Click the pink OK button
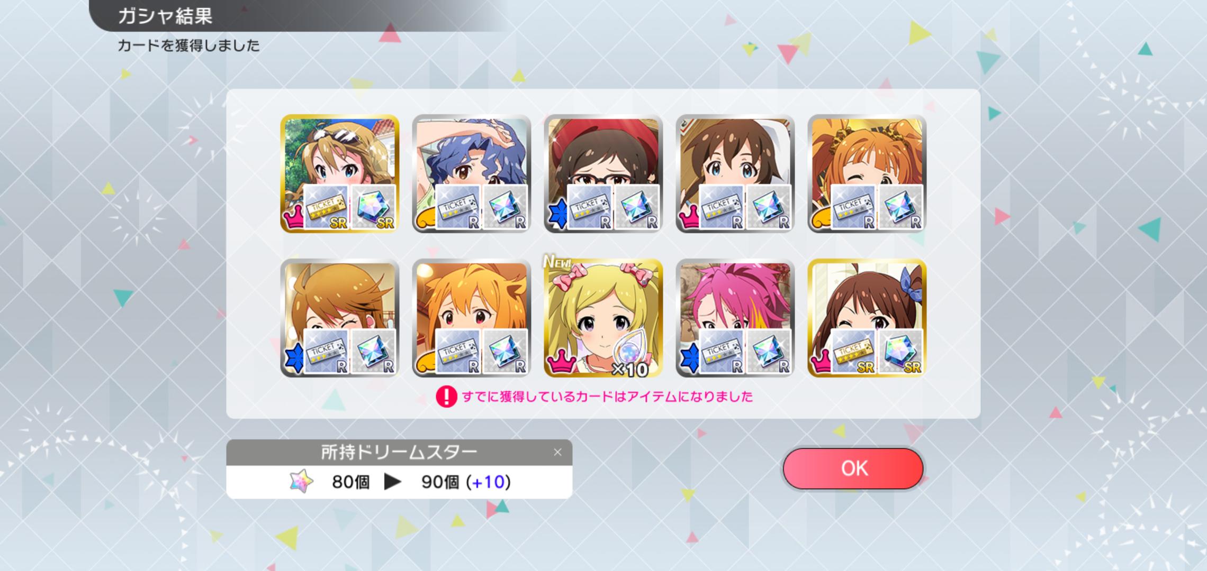Viewport: 1207px width, 571px height. point(853,468)
